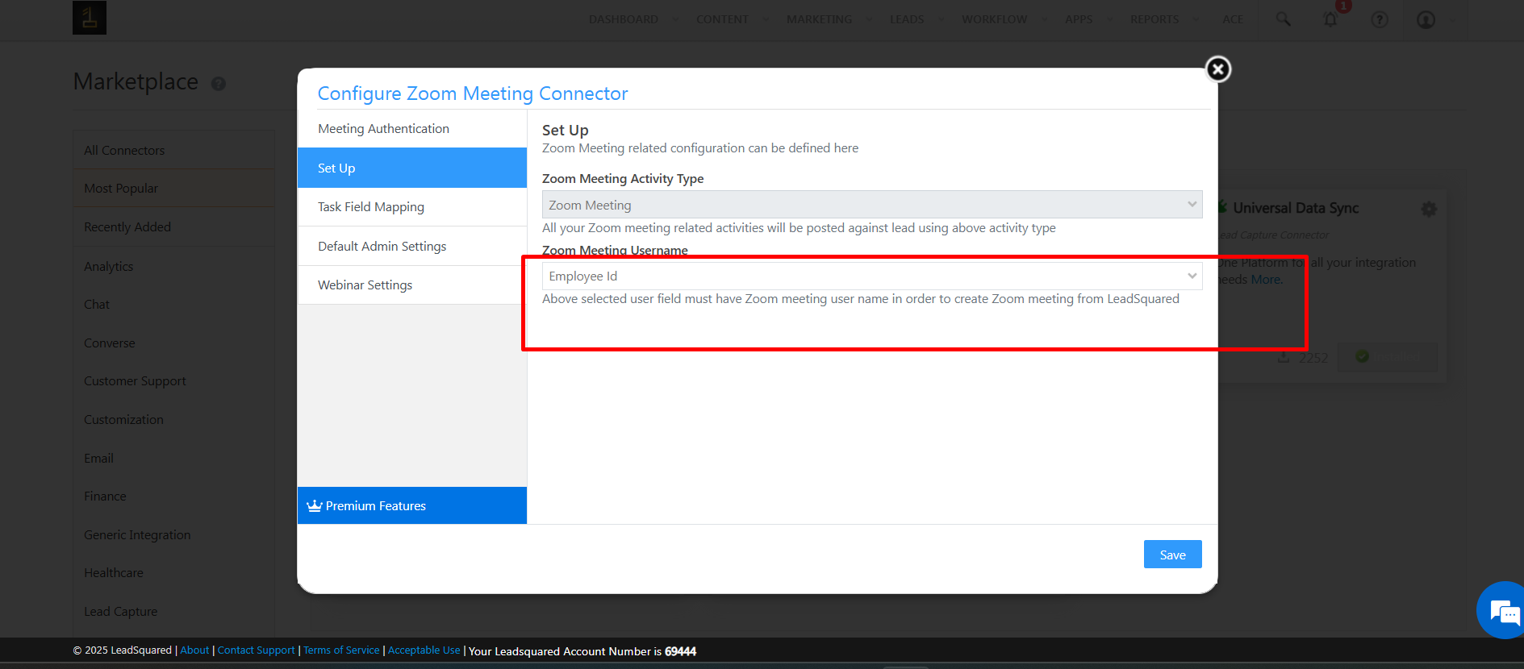The image size is (1524, 669).
Task: Click the About footer link
Action: point(194,650)
